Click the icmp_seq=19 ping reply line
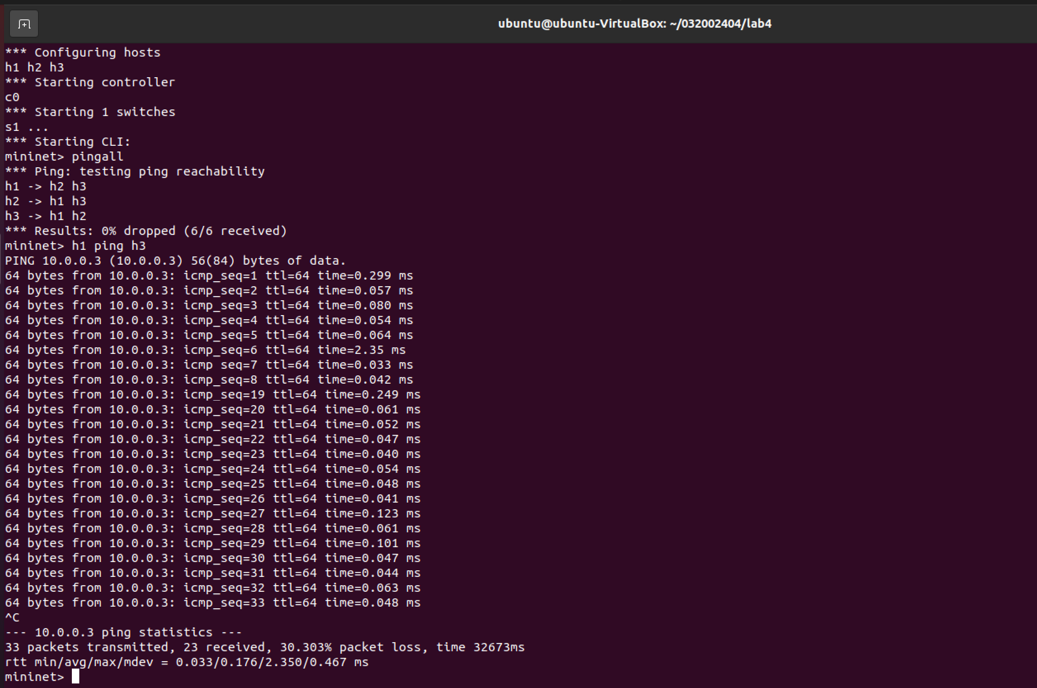 [x=212, y=394]
